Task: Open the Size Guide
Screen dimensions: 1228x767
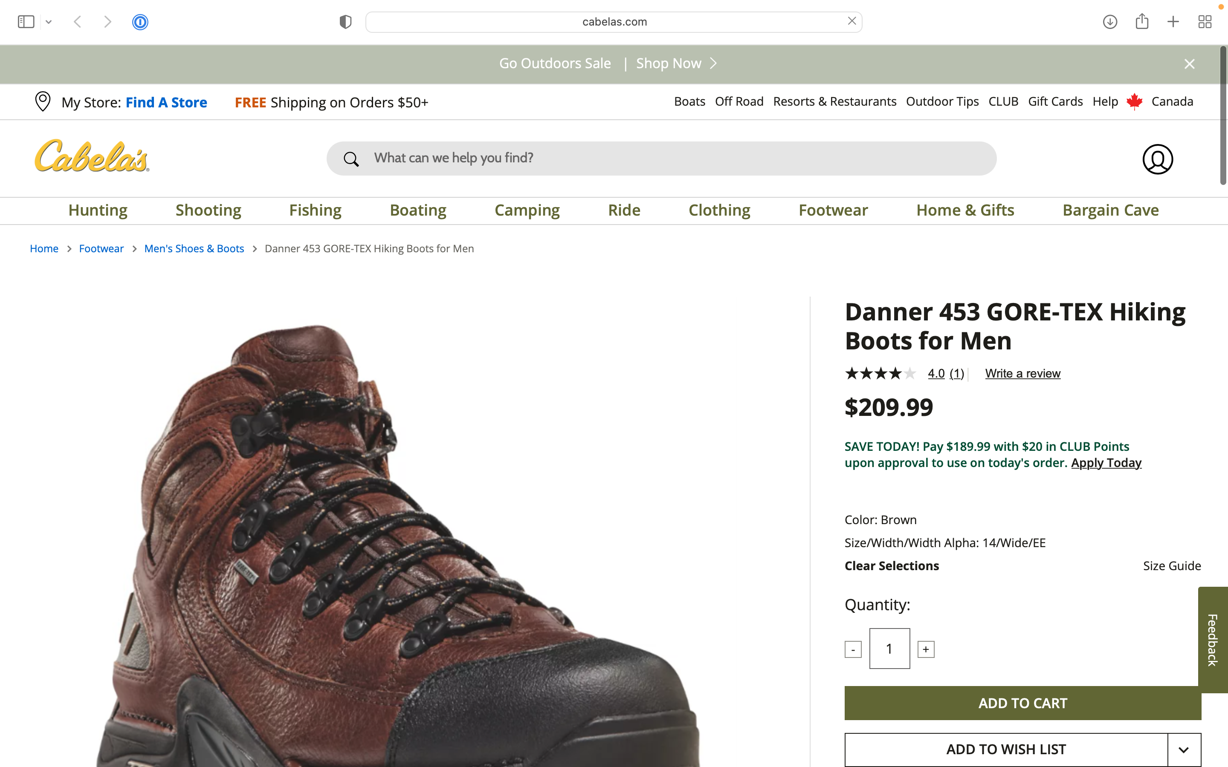Action: click(1172, 565)
